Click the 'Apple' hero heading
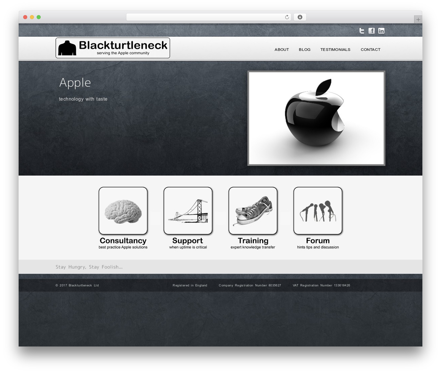 pyautogui.click(x=75, y=83)
